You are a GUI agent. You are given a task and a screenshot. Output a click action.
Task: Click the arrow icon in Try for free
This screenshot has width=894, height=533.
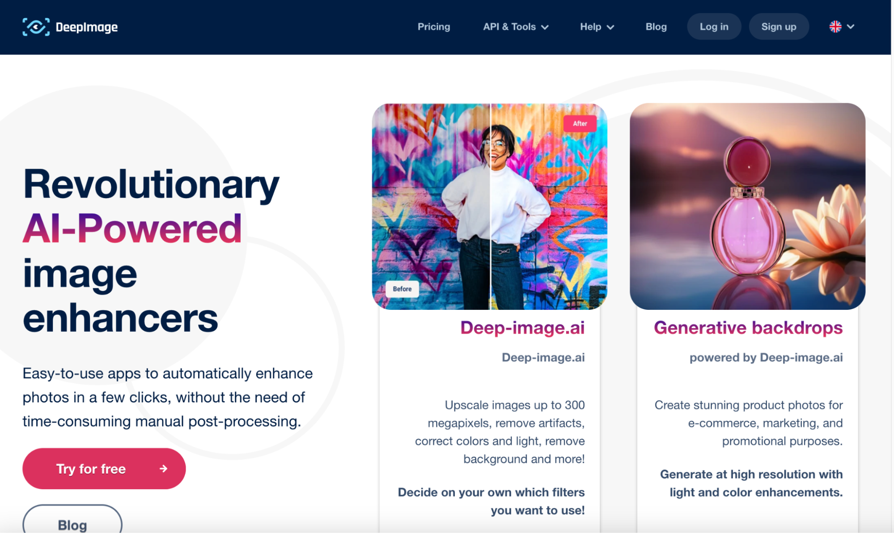[x=164, y=468]
